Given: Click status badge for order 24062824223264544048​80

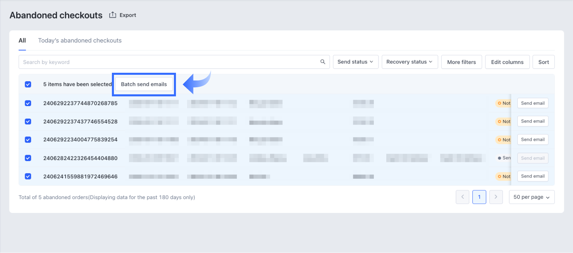Looking at the screenshot, I should pyautogui.click(x=503, y=158).
